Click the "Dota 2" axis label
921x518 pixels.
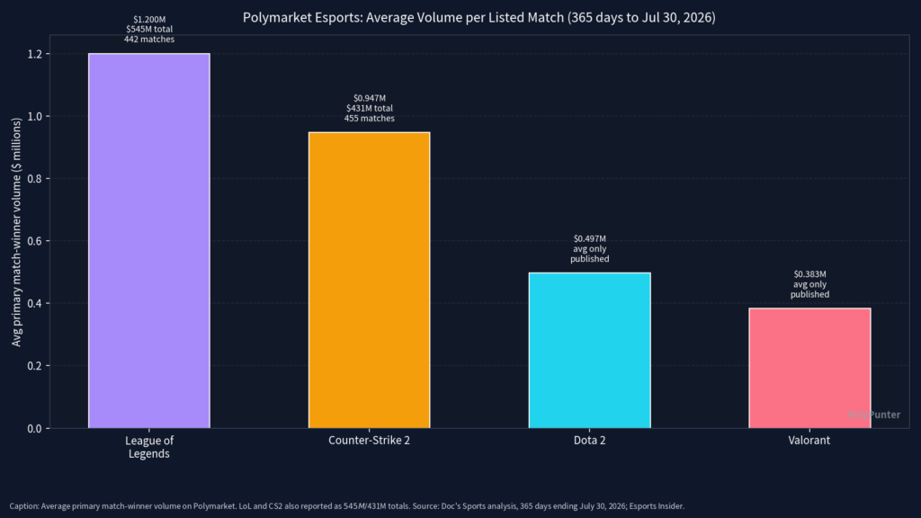[x=590, y=441]
